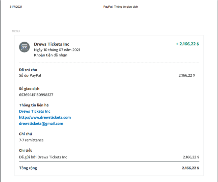
Task: Click the bold total amount 2.166,22 $
Action: (190, 168)
